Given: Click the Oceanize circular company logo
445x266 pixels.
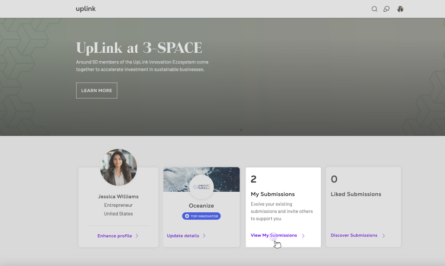Looking at the screenshot, I should tap(201, 187).
